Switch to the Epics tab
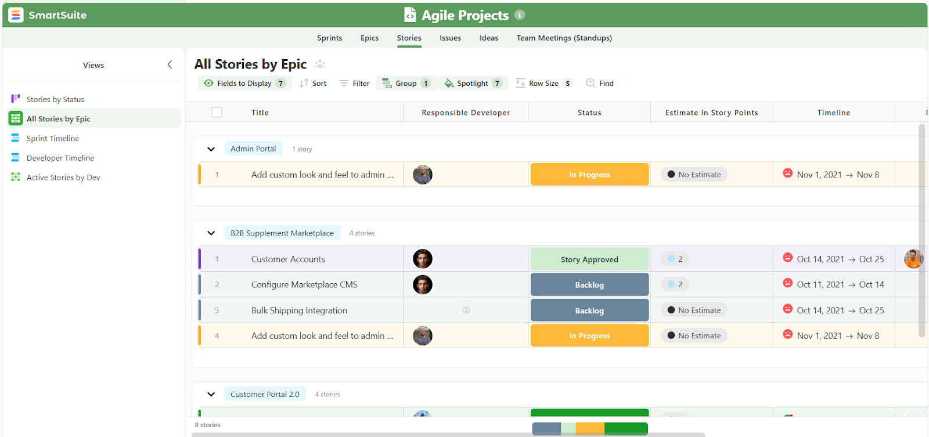 (x=369, y=38)
